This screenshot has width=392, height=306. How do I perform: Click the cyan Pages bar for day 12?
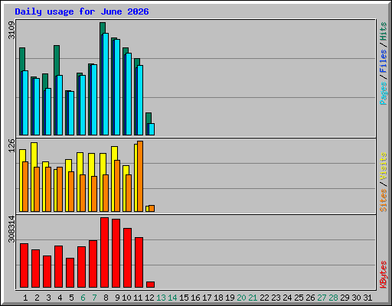click(152, 129)
